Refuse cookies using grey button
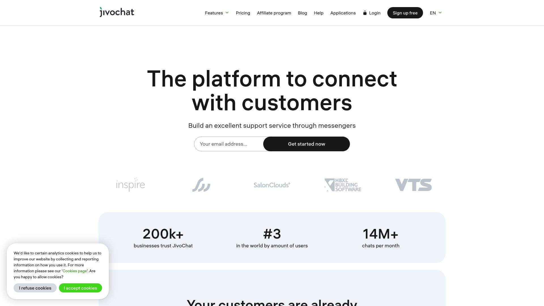The image size is (544, 306). click(35, 288)
